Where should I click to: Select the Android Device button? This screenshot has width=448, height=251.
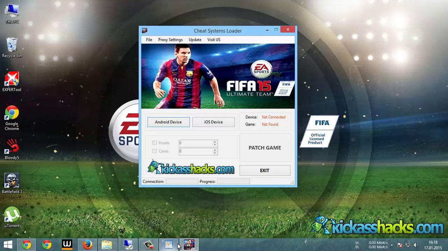pos(168,122)
